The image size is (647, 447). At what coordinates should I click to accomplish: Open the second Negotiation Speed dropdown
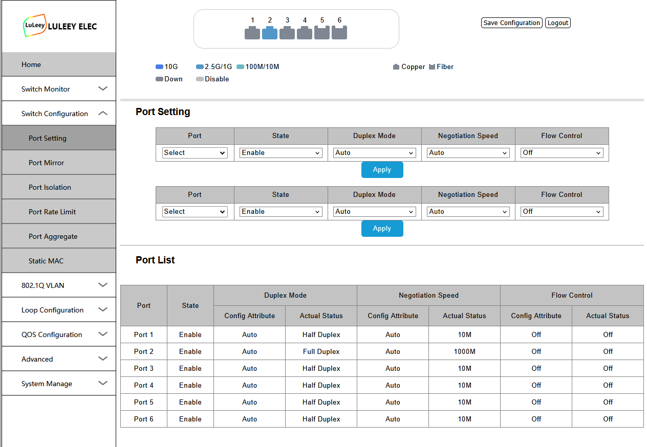468,212
